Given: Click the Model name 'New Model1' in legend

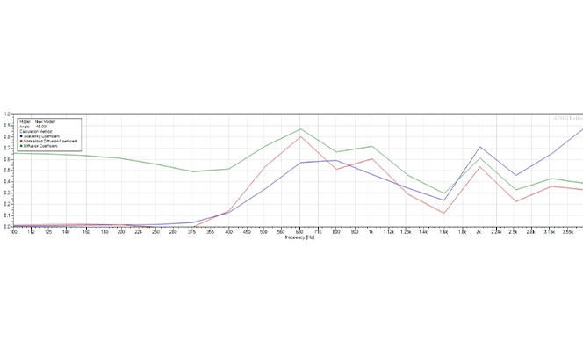Looking at the screenshot, I should tap(44, 120).
